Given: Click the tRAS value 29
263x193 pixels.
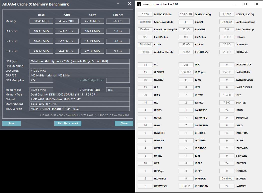Looking at the screenshot, I should tap(145, 95).
